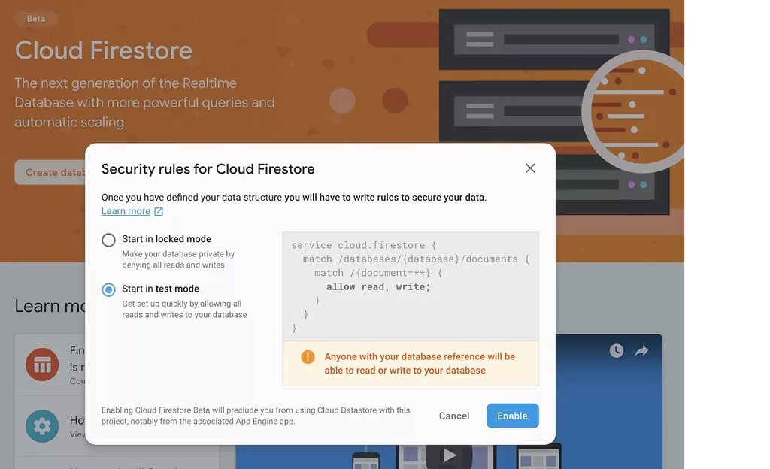Close the Security rules dialog
Viewport: 770px width, 469px height.
tap(530, 168)
